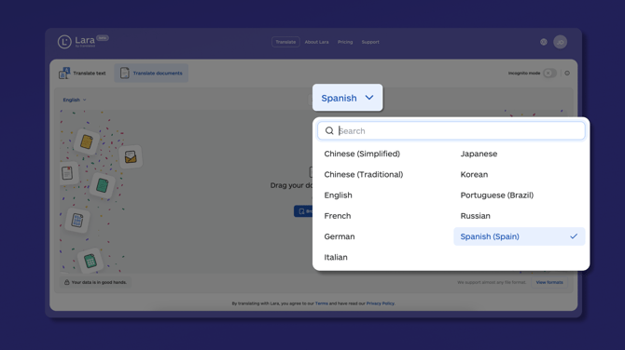This screenshot has height=350, width=625.
Task: Click the Translate documents page icon
Action: (125, 74)
